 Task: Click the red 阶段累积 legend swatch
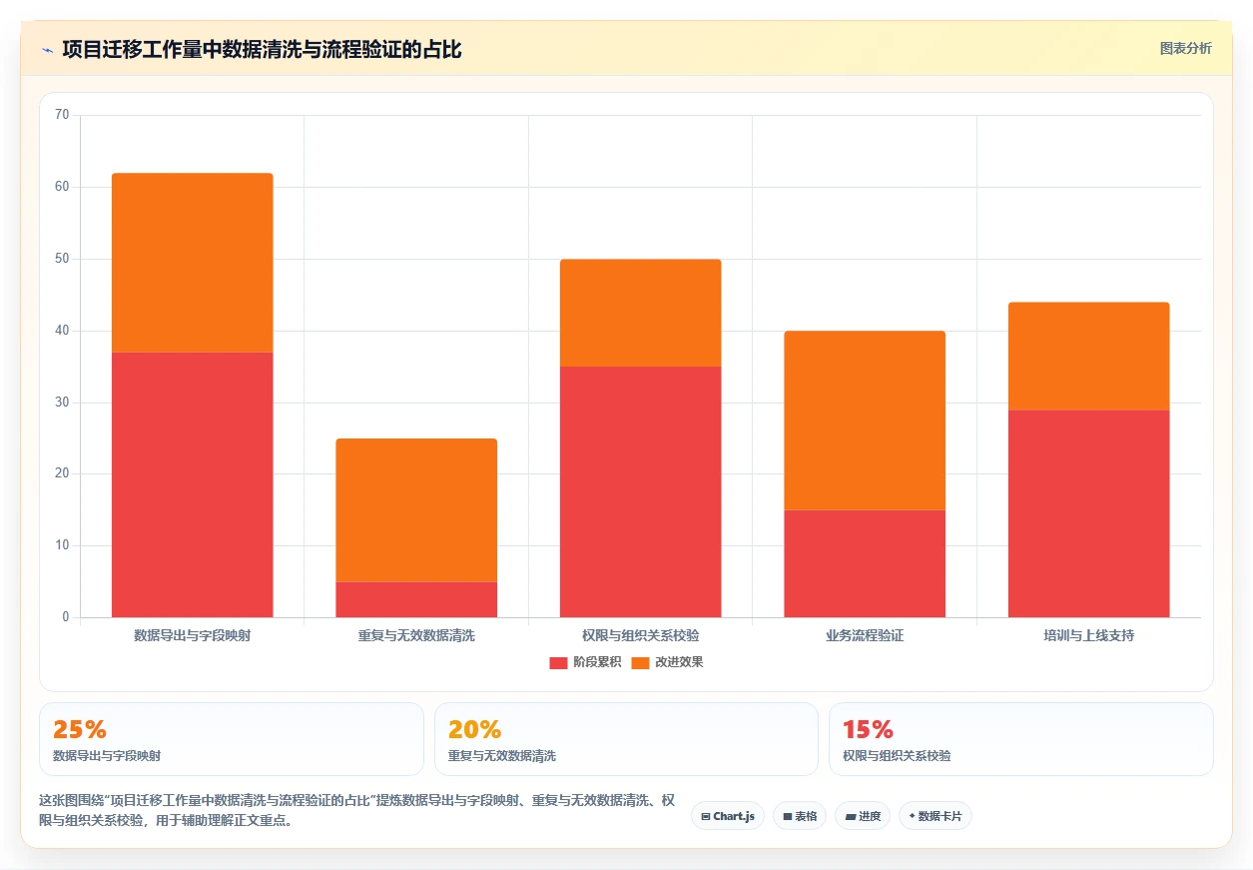pyautogui.click(x=558, y=662)
